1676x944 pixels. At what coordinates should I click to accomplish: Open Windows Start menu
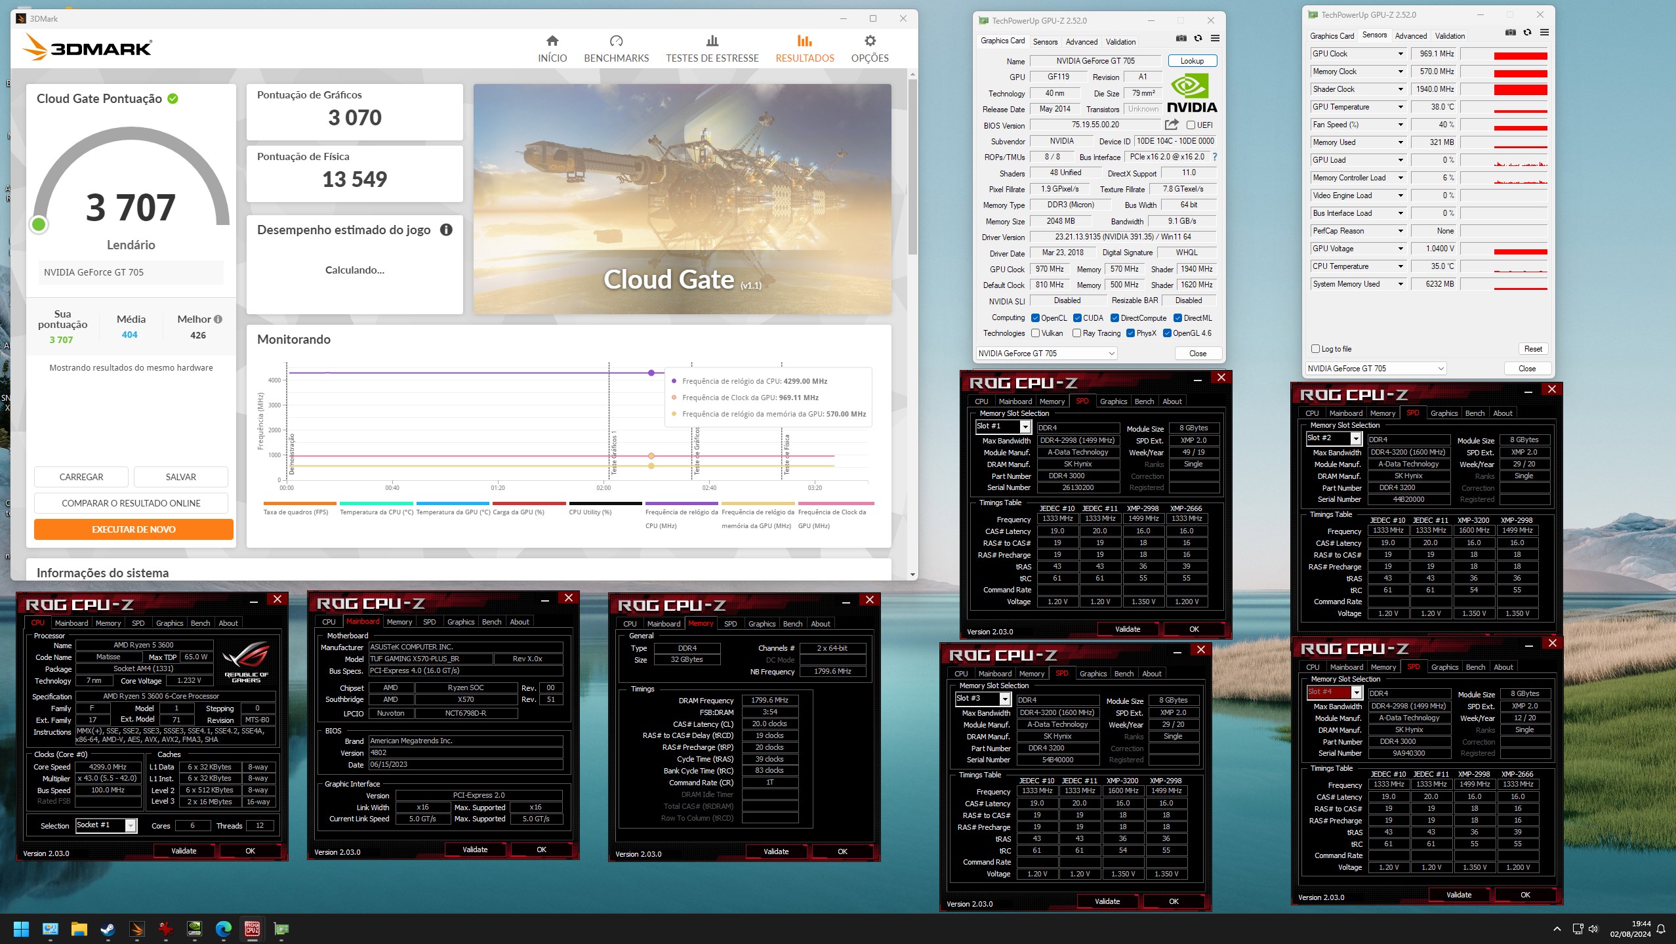pyautogui.click(x=21, y=929)
